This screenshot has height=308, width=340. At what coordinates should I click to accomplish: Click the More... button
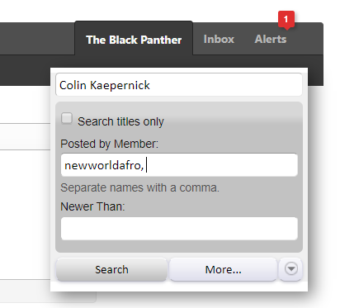click(223, 269)
